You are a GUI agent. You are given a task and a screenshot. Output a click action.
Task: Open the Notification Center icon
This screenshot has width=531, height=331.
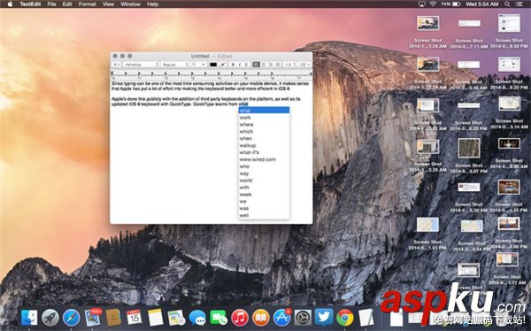click(519, 4)
